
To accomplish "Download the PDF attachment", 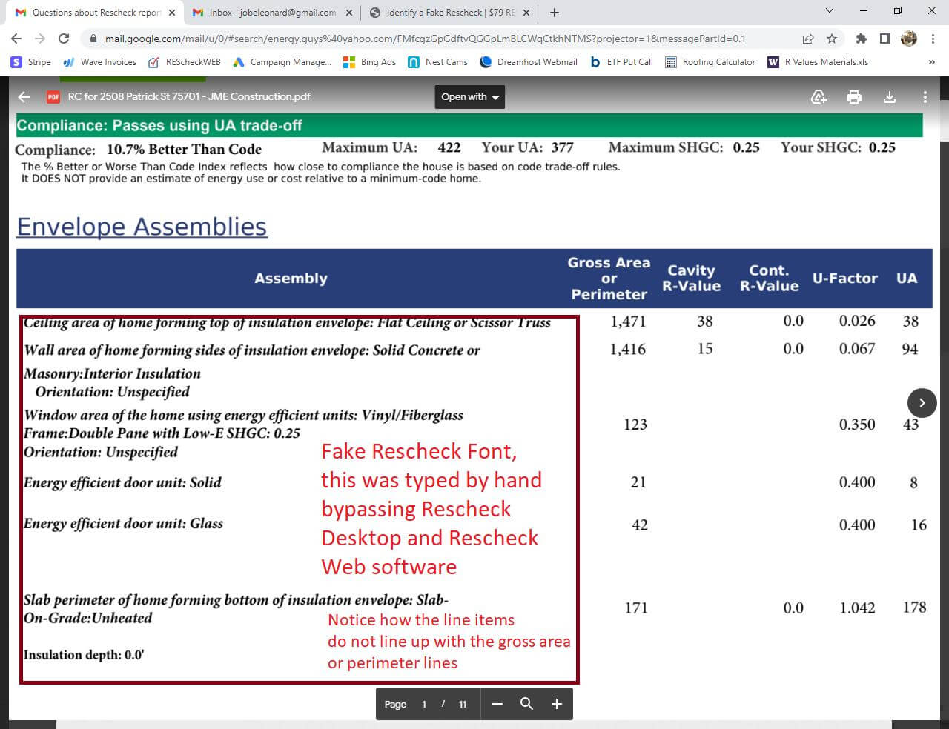I will coord(890,97).
